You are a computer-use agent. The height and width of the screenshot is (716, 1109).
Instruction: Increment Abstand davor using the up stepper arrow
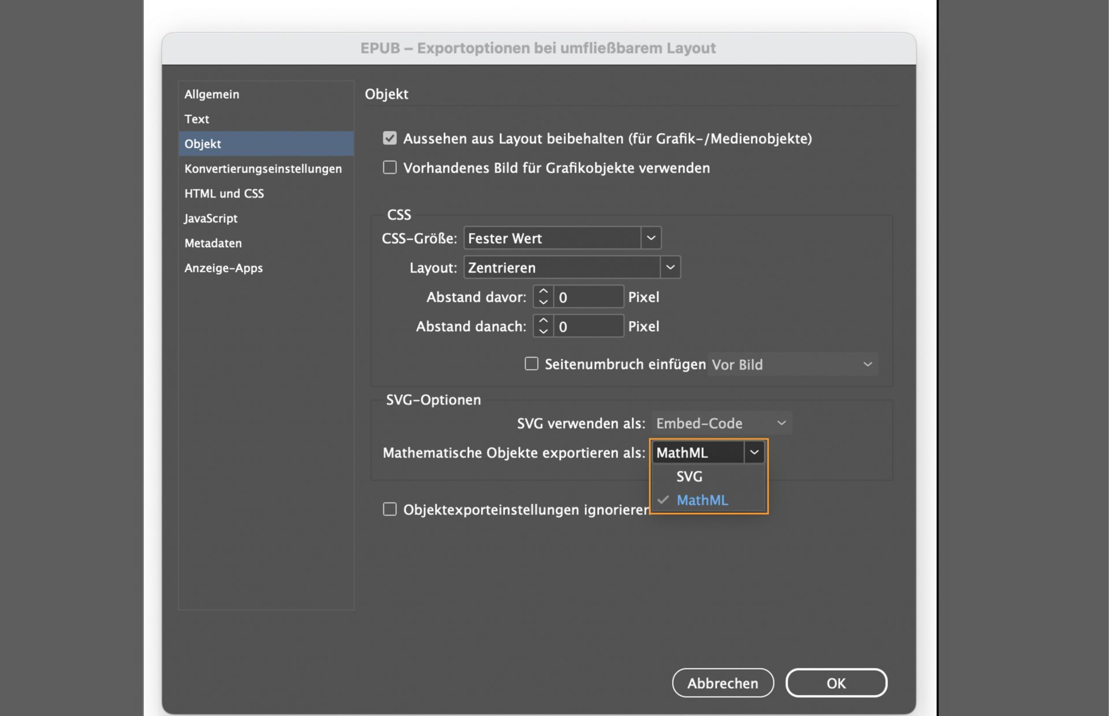[x=543, y=290]
